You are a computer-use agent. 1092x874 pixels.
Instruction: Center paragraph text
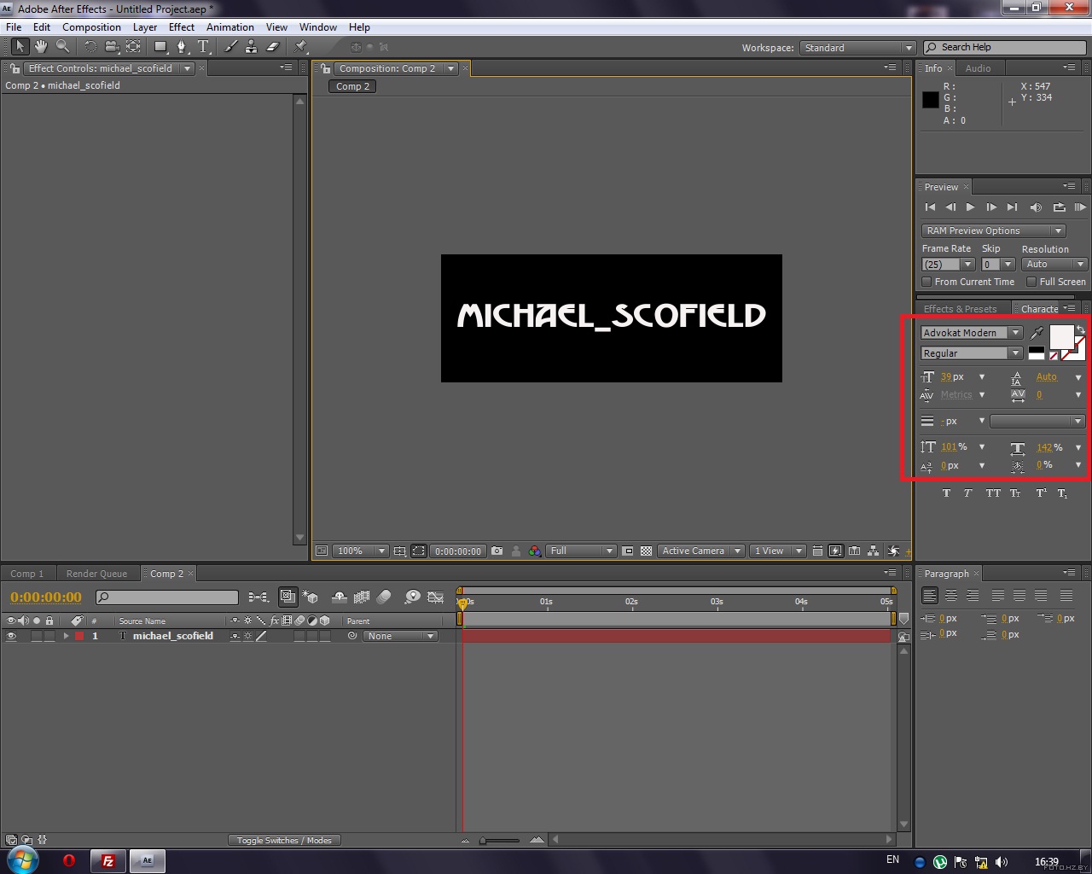tap(951, 595)
